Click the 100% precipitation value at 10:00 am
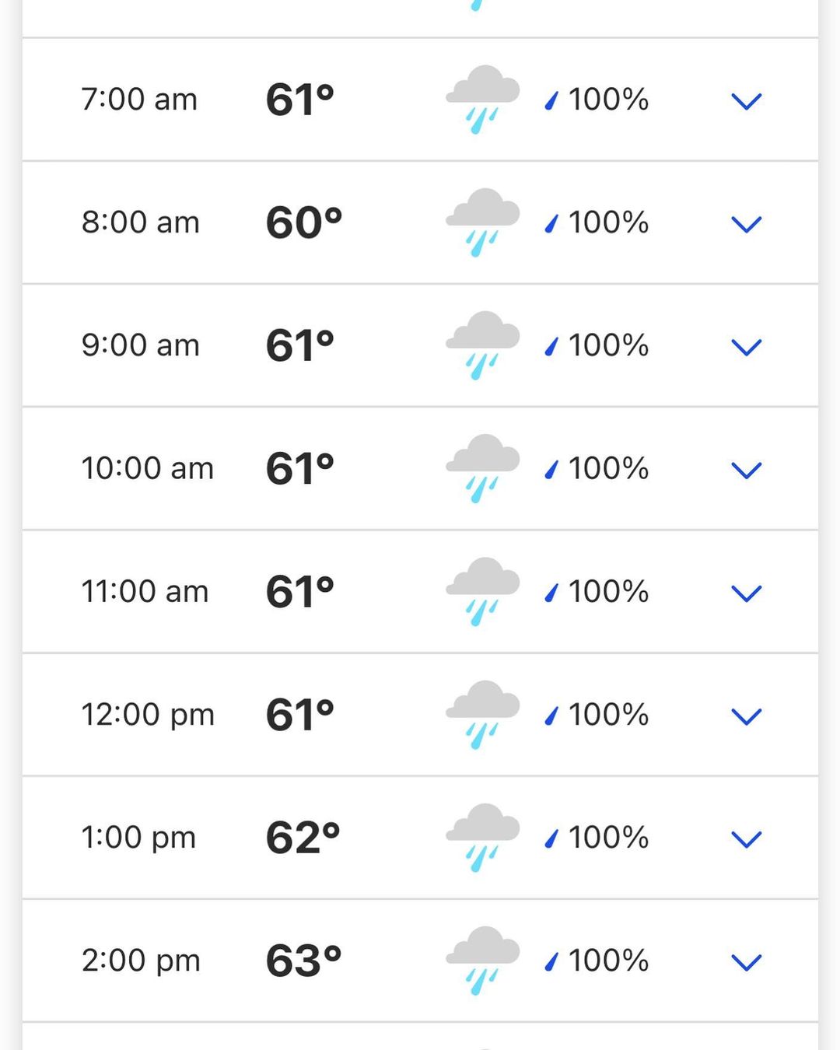The width and height of the screenshot is (840, 1050). click(x=608, y=468)
